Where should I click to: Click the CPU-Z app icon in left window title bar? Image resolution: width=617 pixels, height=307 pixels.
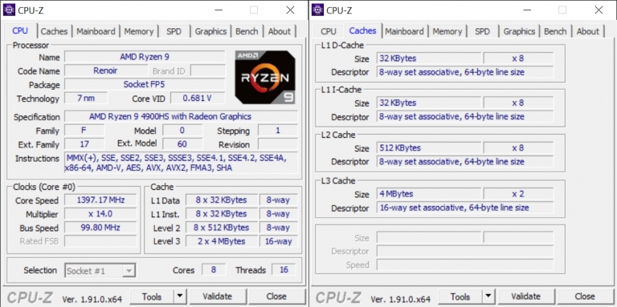pyautogui.click(x=9, y=10)
